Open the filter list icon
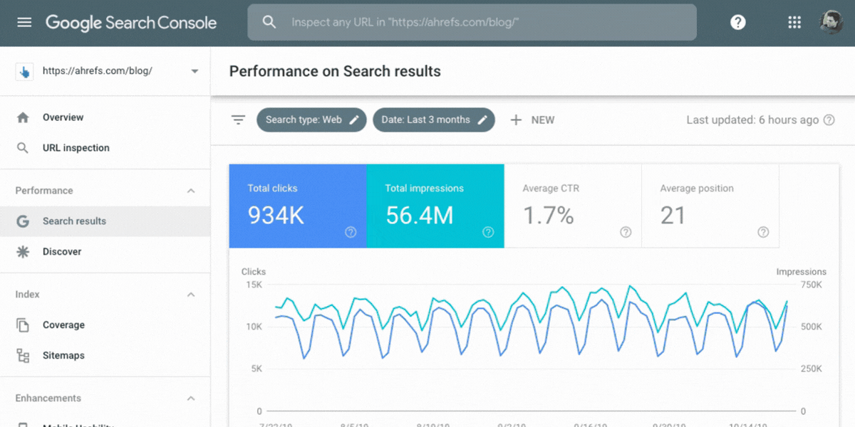 [238, 120]
